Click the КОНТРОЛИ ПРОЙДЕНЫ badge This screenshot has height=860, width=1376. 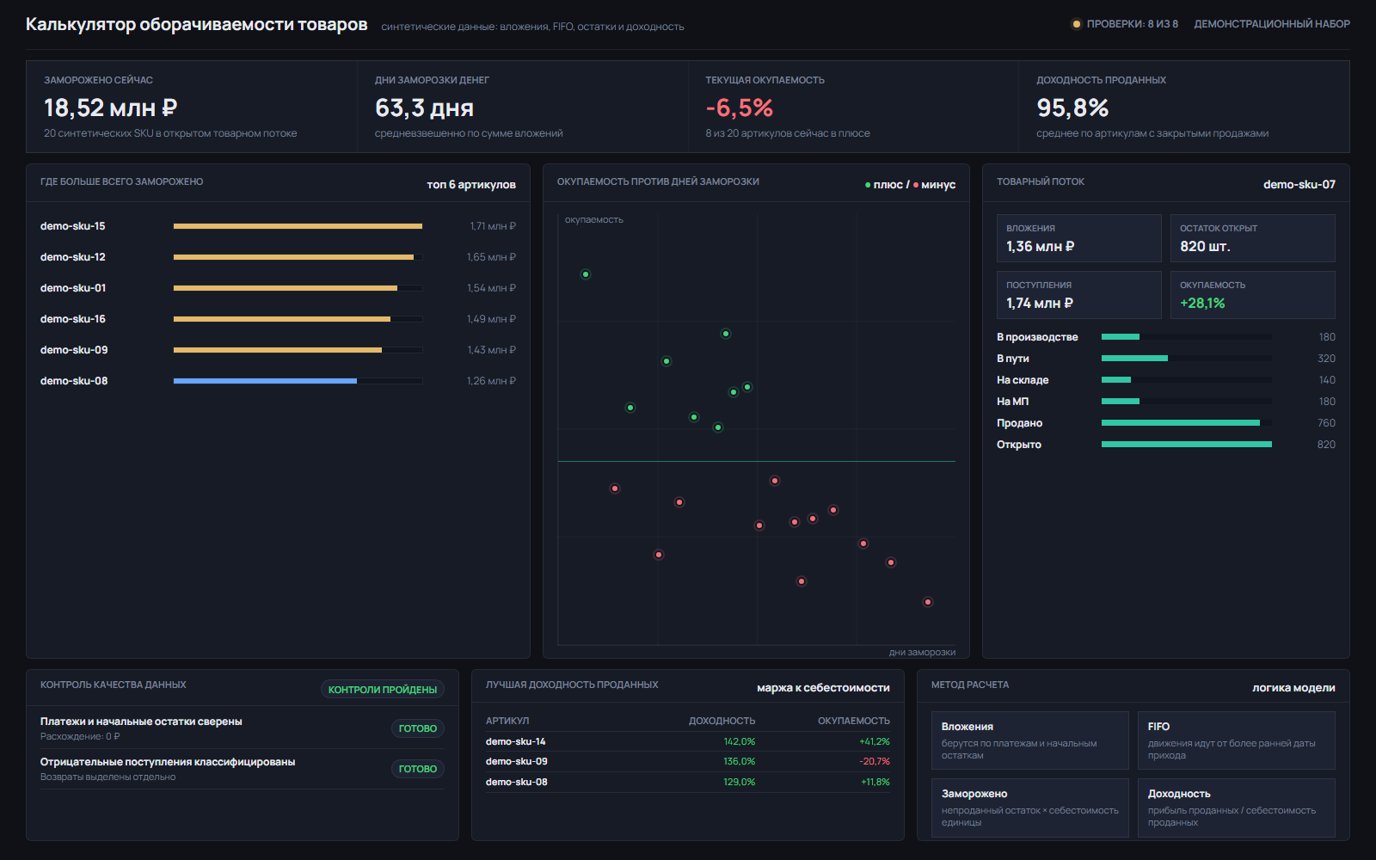click(383, 690)
